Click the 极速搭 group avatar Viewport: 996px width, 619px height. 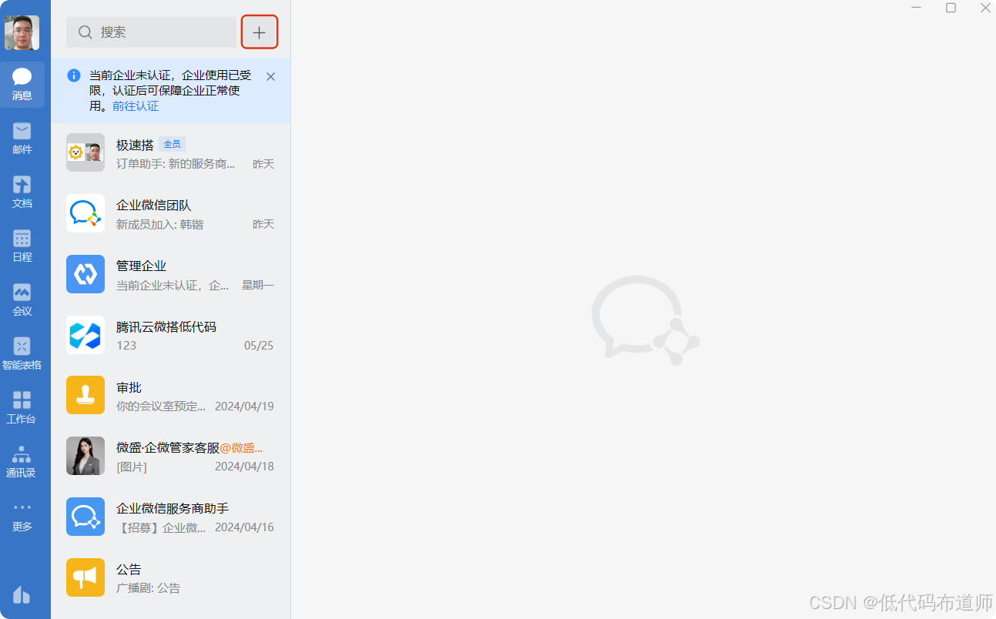[86, 152]
